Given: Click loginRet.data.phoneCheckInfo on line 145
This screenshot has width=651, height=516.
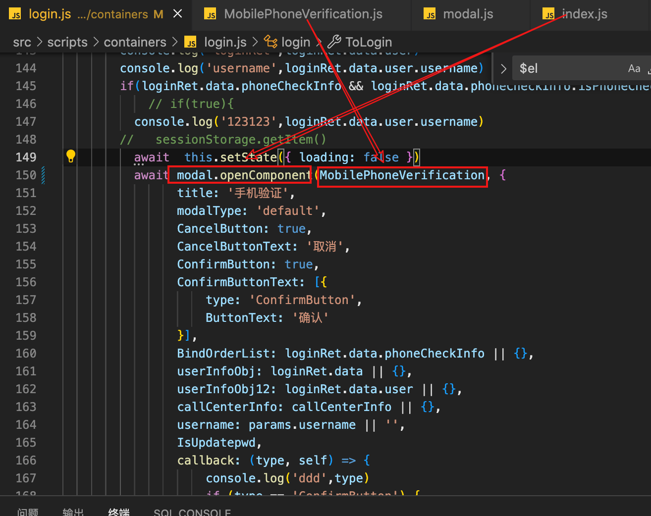Looking at the screenshot, I should [x=242, y=86].
